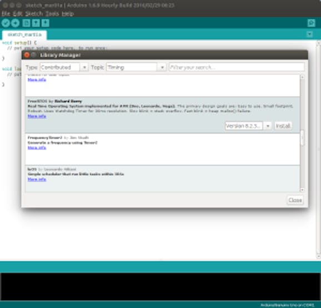
Task: Select the sketch_mar01a tab
Action: click(x=24, y=34)
